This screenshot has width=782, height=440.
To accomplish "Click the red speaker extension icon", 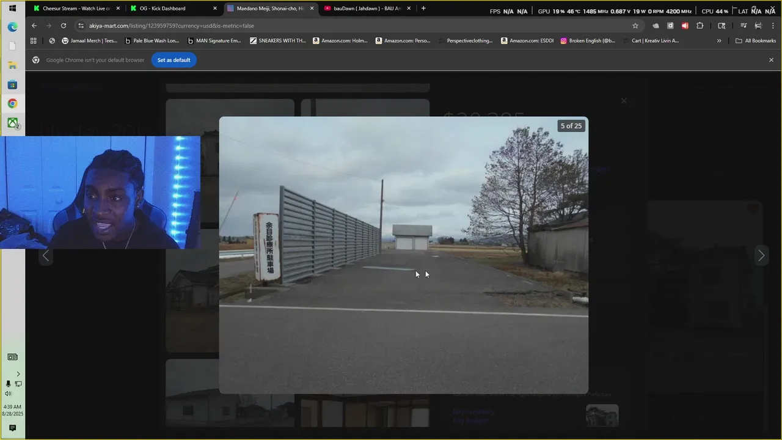I will 685,26.
